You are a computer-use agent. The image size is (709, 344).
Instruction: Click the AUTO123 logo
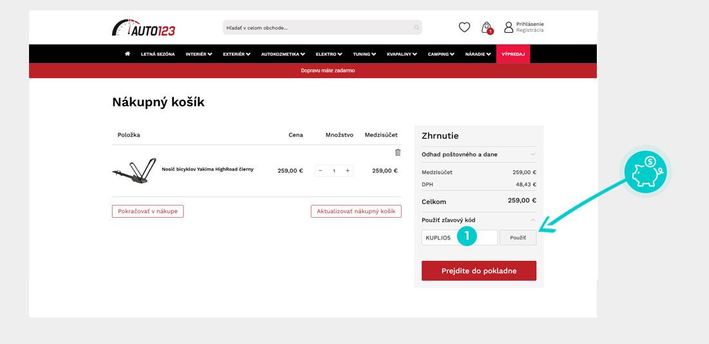[x=144, y=28]
